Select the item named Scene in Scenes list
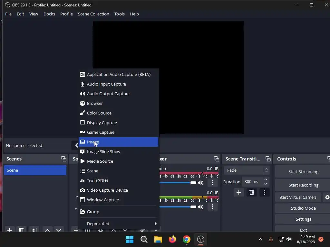The width and height of the screenshot is (330, 247). click(x=35, y=170)
